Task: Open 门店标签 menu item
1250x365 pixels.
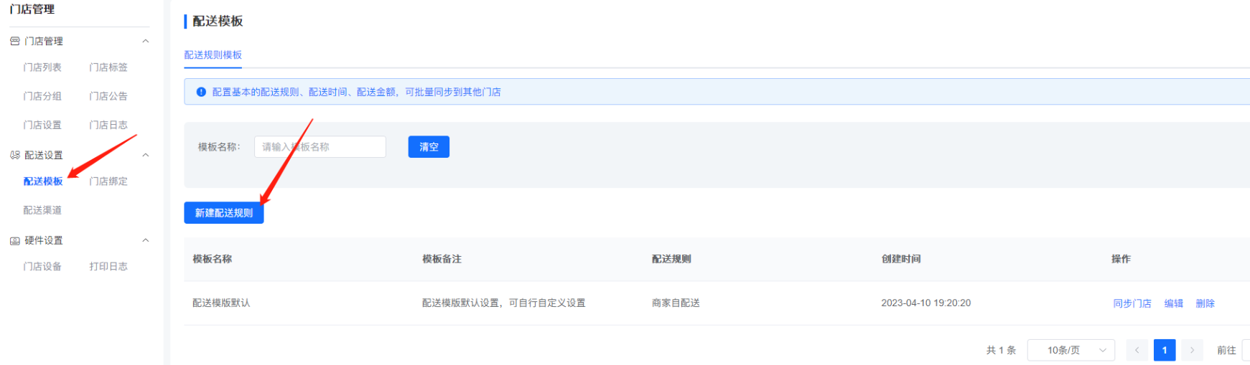Action: click(108, 67)
